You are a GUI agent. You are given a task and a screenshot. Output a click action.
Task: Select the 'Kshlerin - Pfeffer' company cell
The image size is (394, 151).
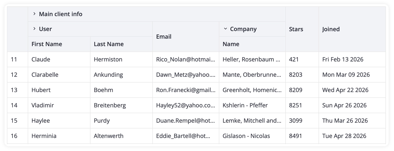[245, 105]
